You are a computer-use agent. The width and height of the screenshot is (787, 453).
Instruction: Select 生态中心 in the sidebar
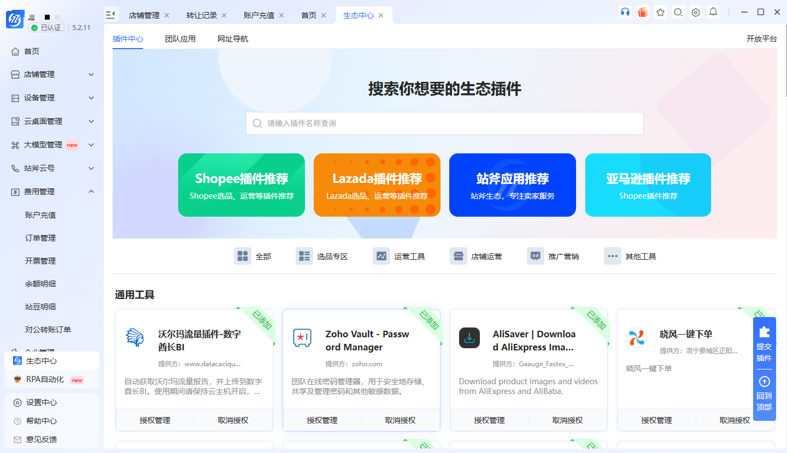pos(52,361)
